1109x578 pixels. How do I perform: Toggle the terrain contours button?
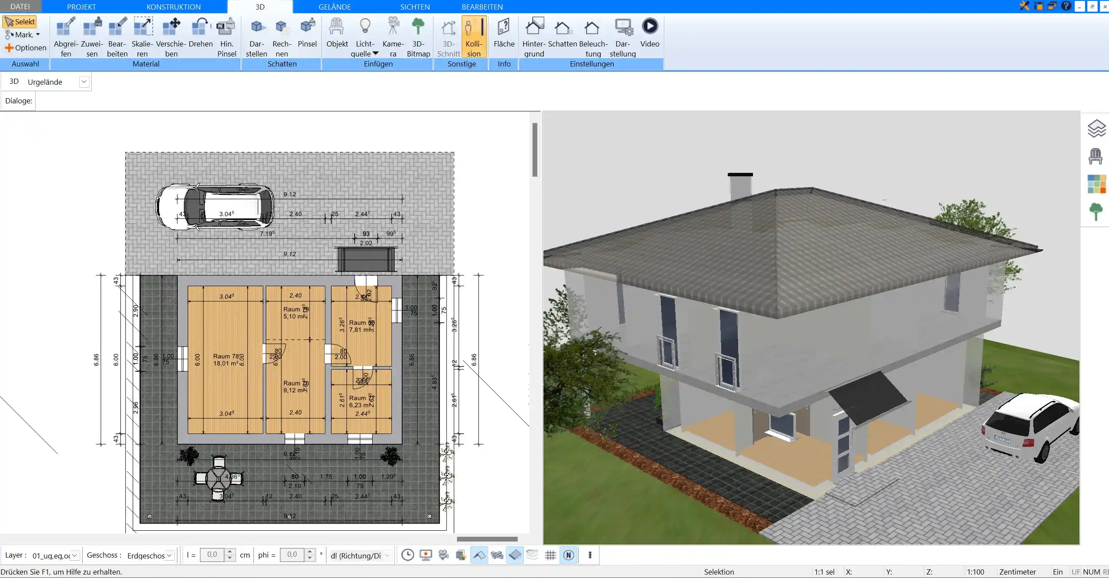(532, 555)
